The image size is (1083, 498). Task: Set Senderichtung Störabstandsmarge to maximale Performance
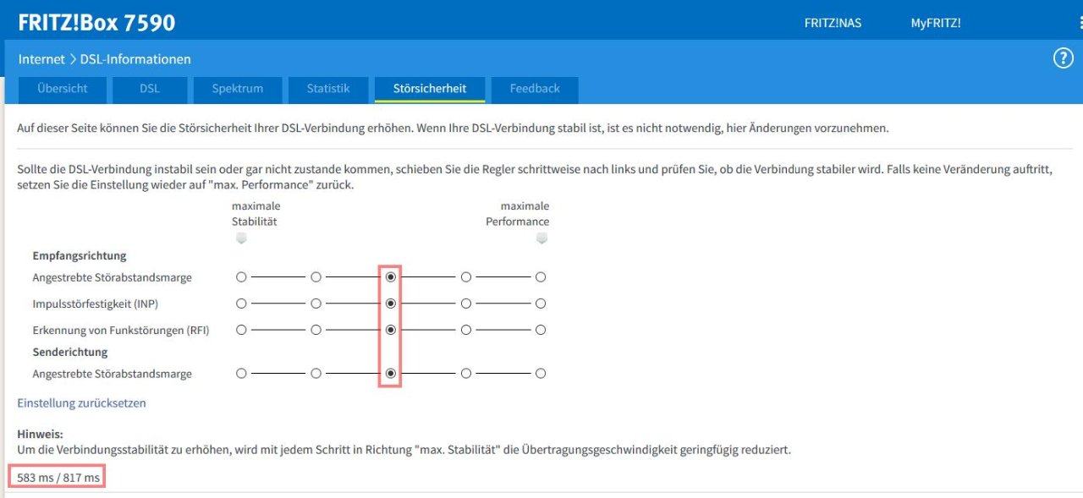[x=541, y=373]
